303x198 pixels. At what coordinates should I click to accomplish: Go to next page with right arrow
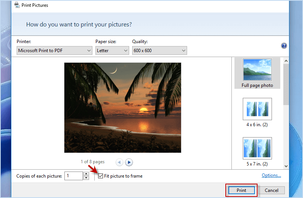tap(129, 162)
